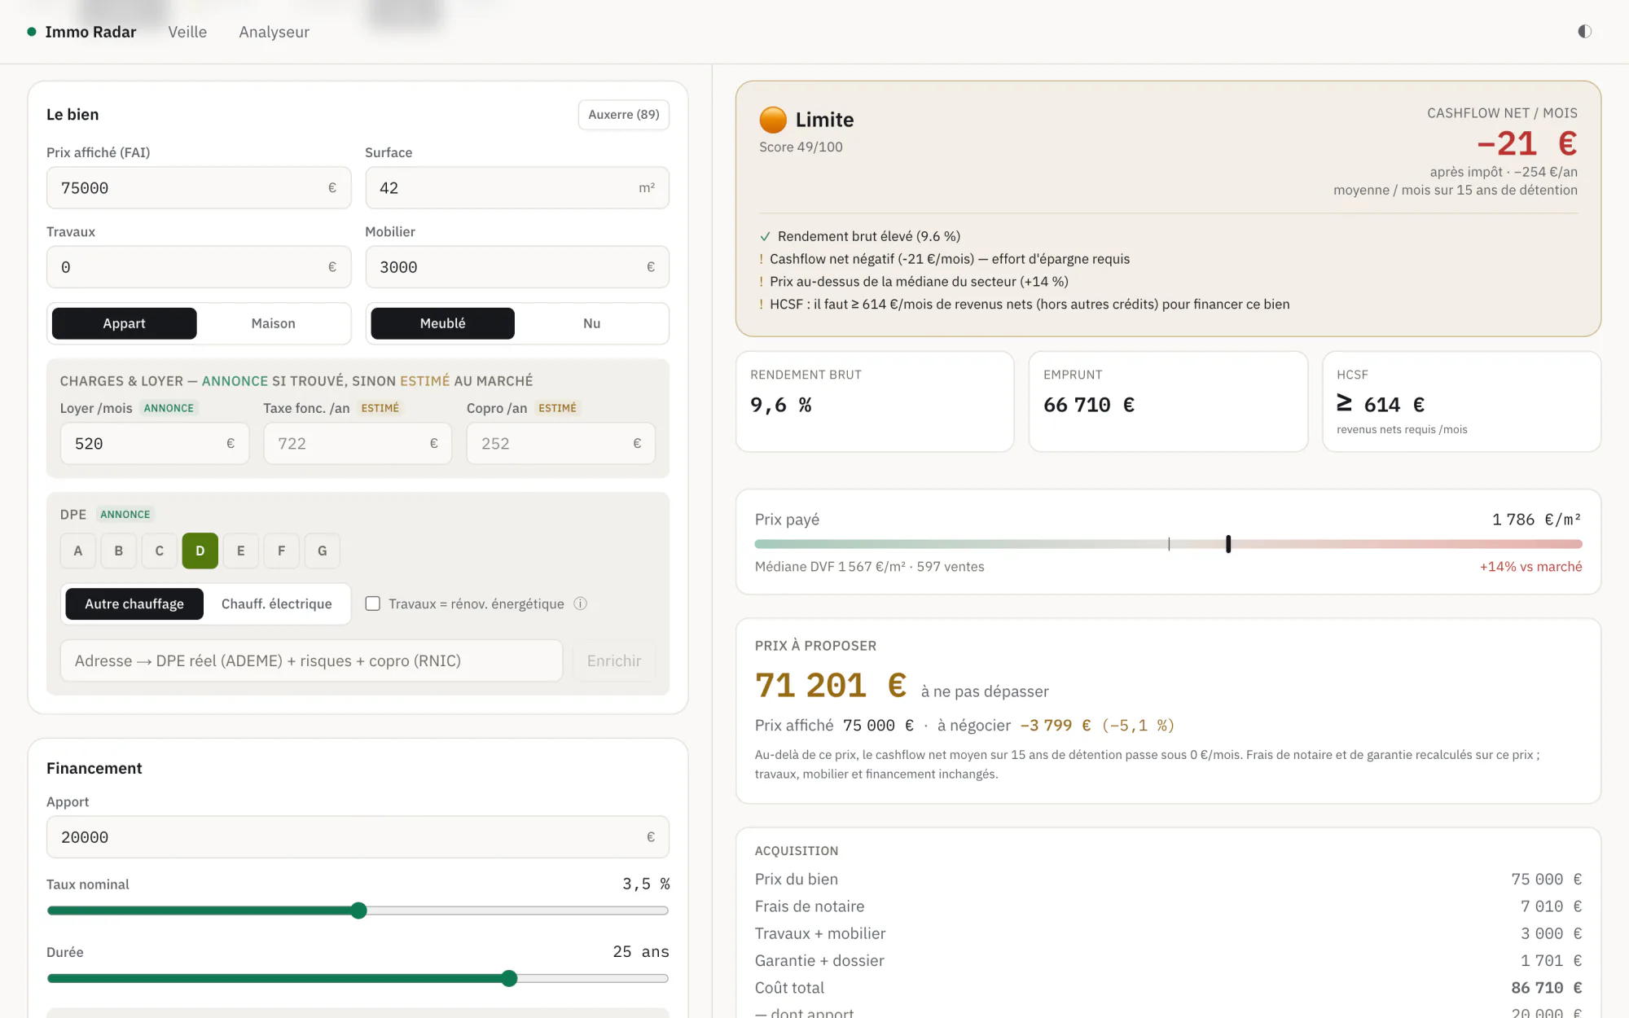Focus the Prix affiché input field
Image resolution: width=1629 pixels, height=1018 pixels.
[x=199, y=188]
